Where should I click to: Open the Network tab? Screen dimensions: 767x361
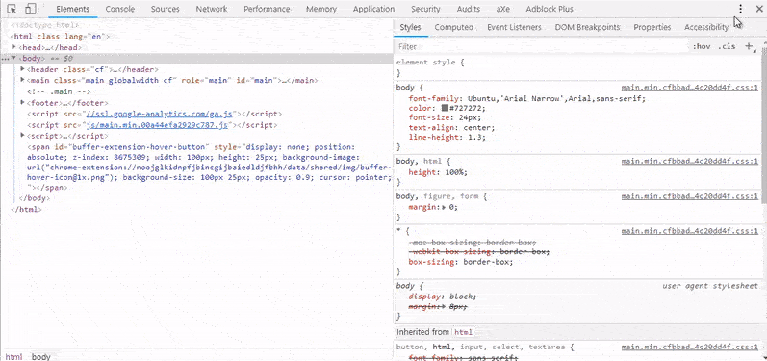(212, 9)
